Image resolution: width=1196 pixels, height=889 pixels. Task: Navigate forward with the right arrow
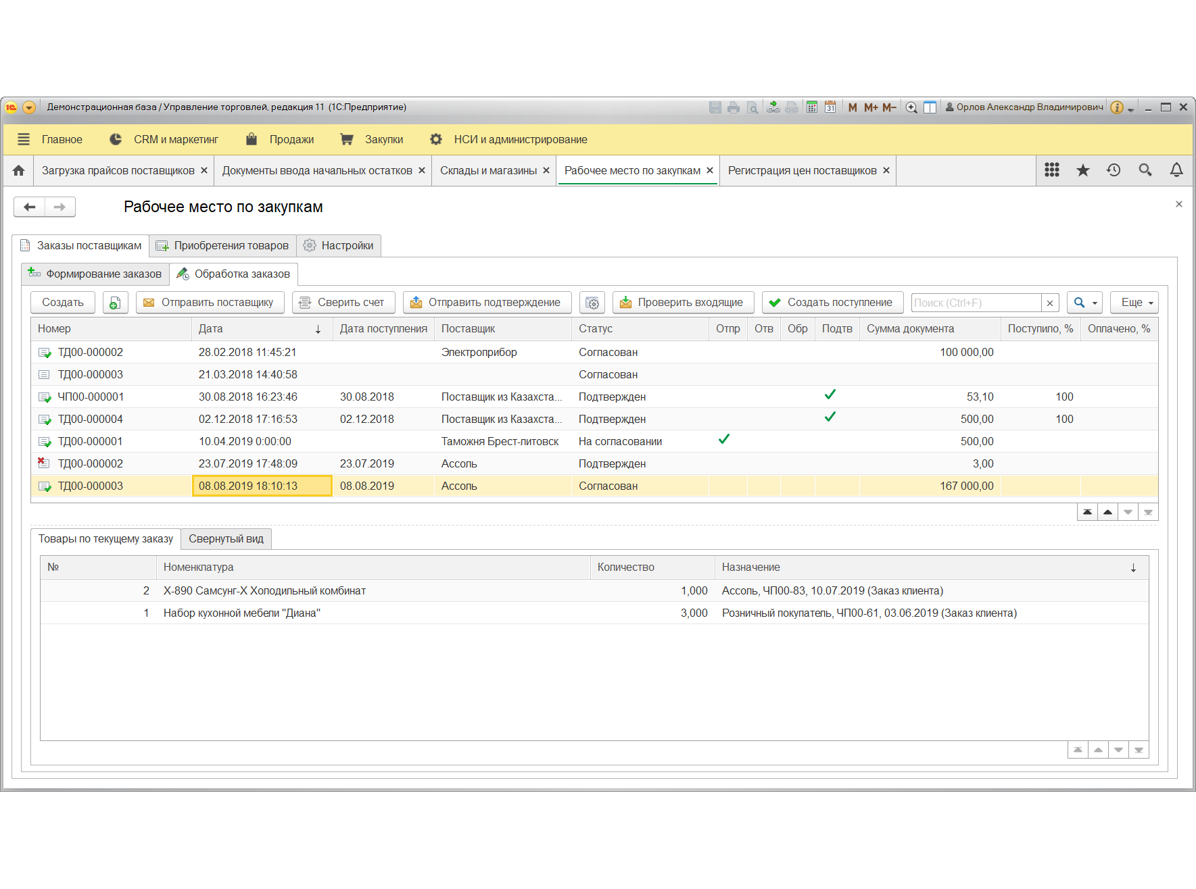click(59, 207)
